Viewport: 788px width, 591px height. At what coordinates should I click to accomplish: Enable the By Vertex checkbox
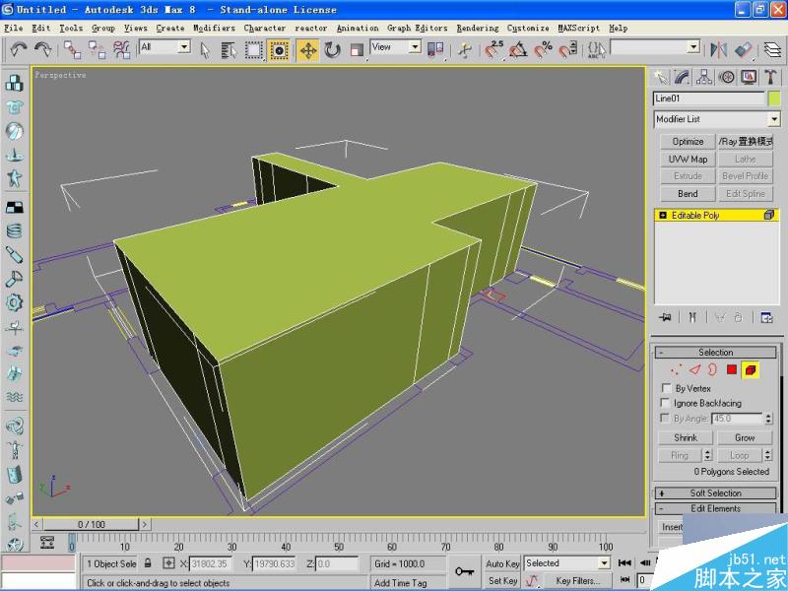[667, 388]
